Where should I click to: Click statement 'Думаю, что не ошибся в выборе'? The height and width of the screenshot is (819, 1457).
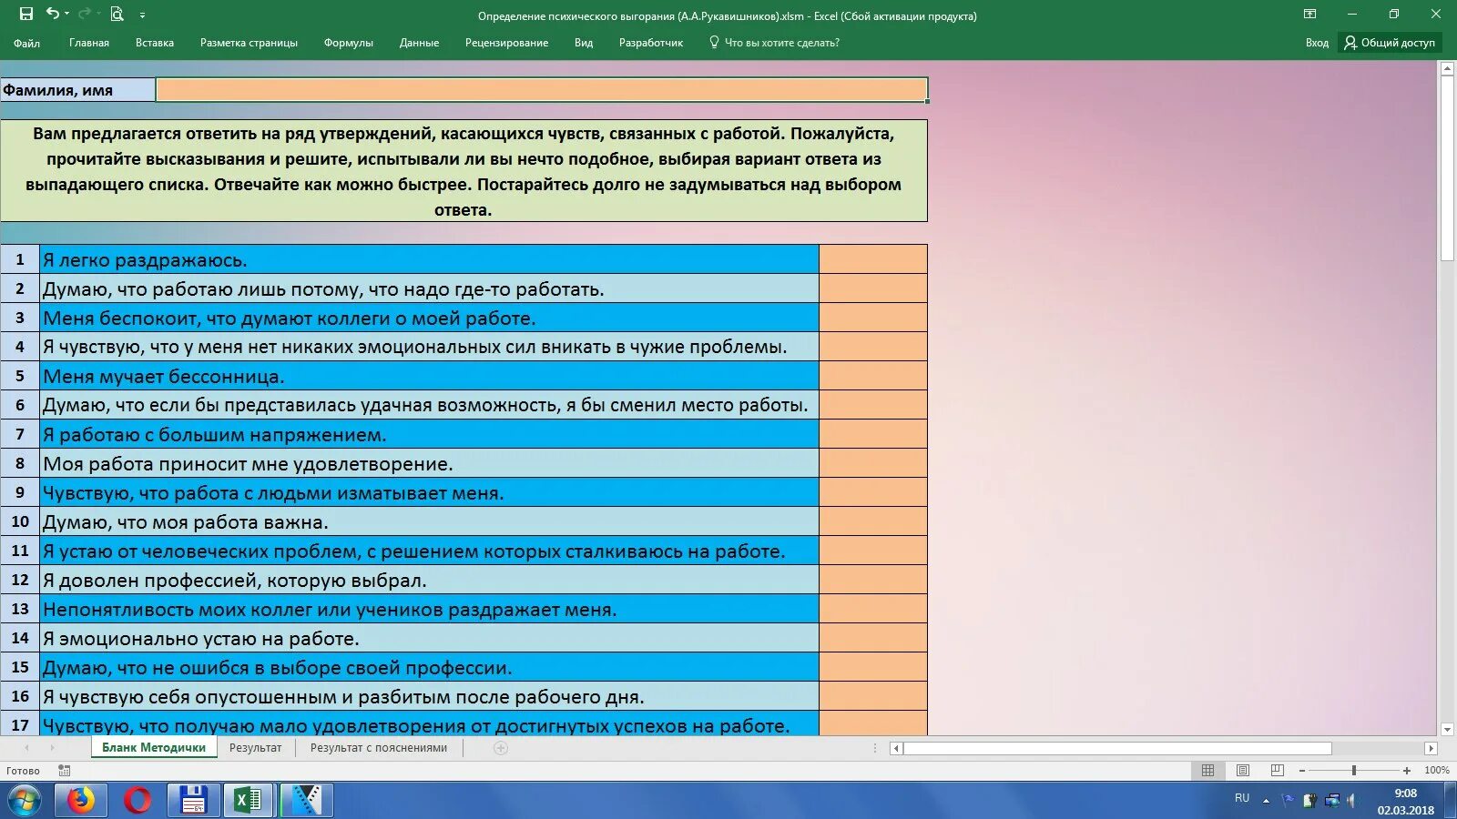tap(429, 667)
